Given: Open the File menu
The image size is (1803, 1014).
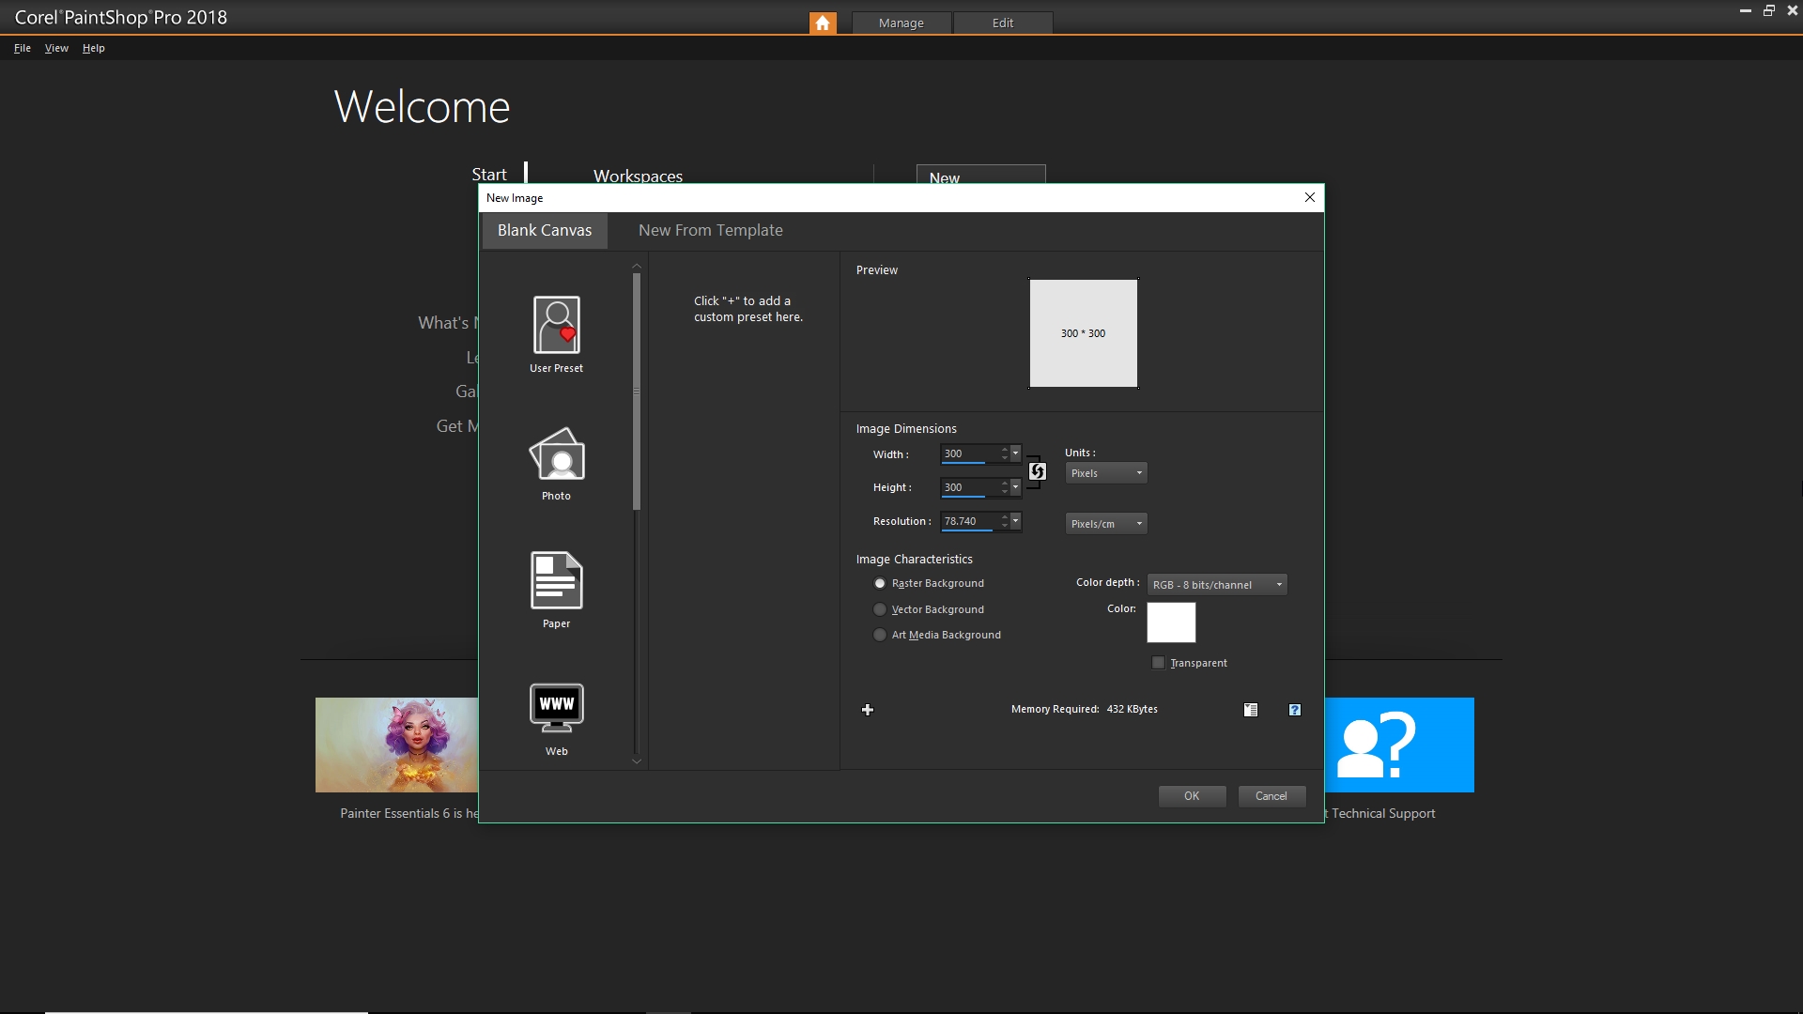Looking at the screenshot, I should (23, 48).
